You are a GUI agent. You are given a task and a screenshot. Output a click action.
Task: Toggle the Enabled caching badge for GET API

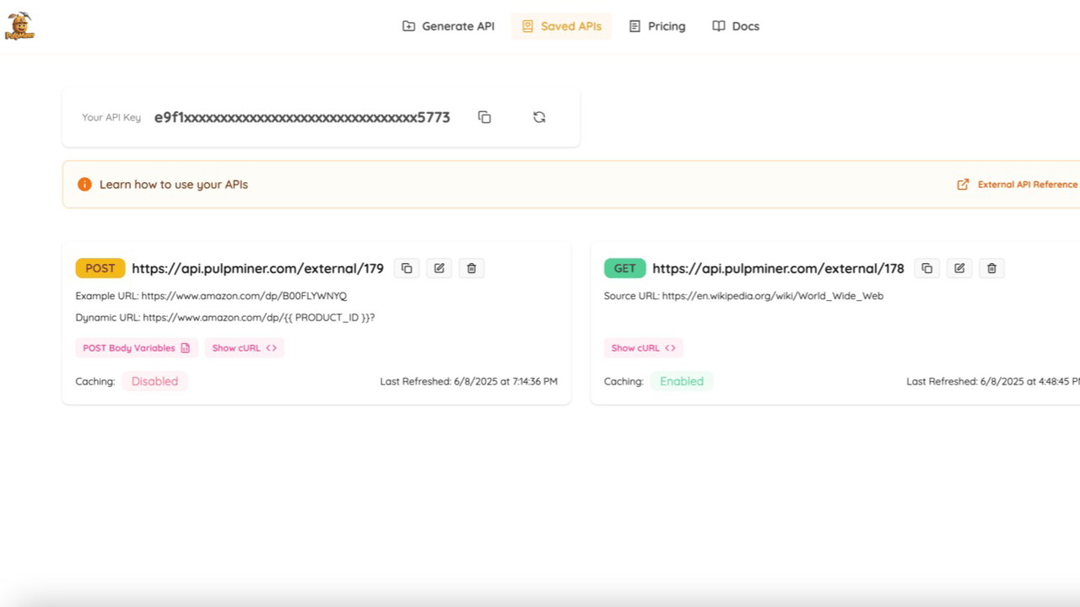tap(681, 381)
